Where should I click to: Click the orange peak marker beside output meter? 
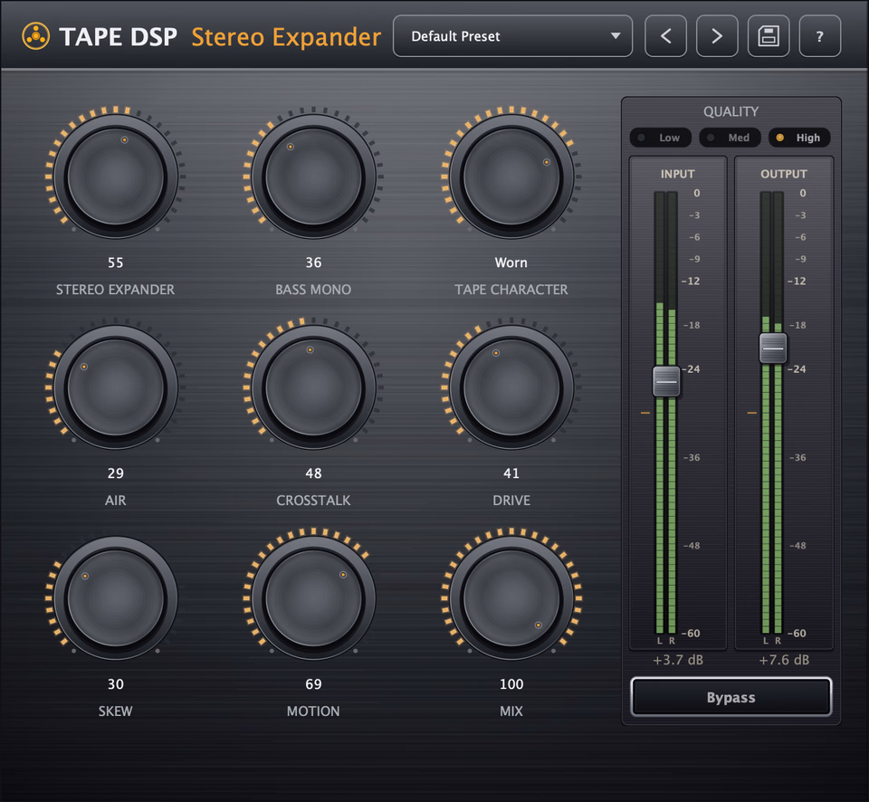click(751, 413)
